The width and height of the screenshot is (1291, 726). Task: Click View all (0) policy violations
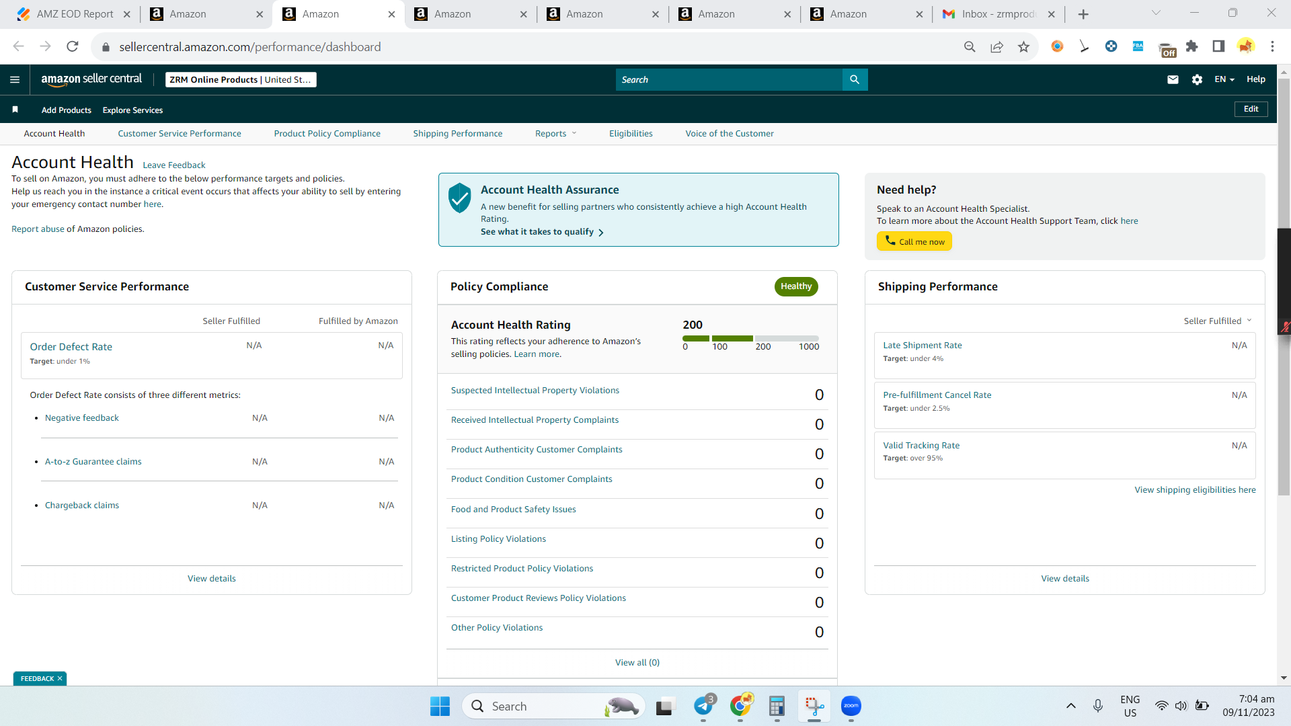pos(637,662)
